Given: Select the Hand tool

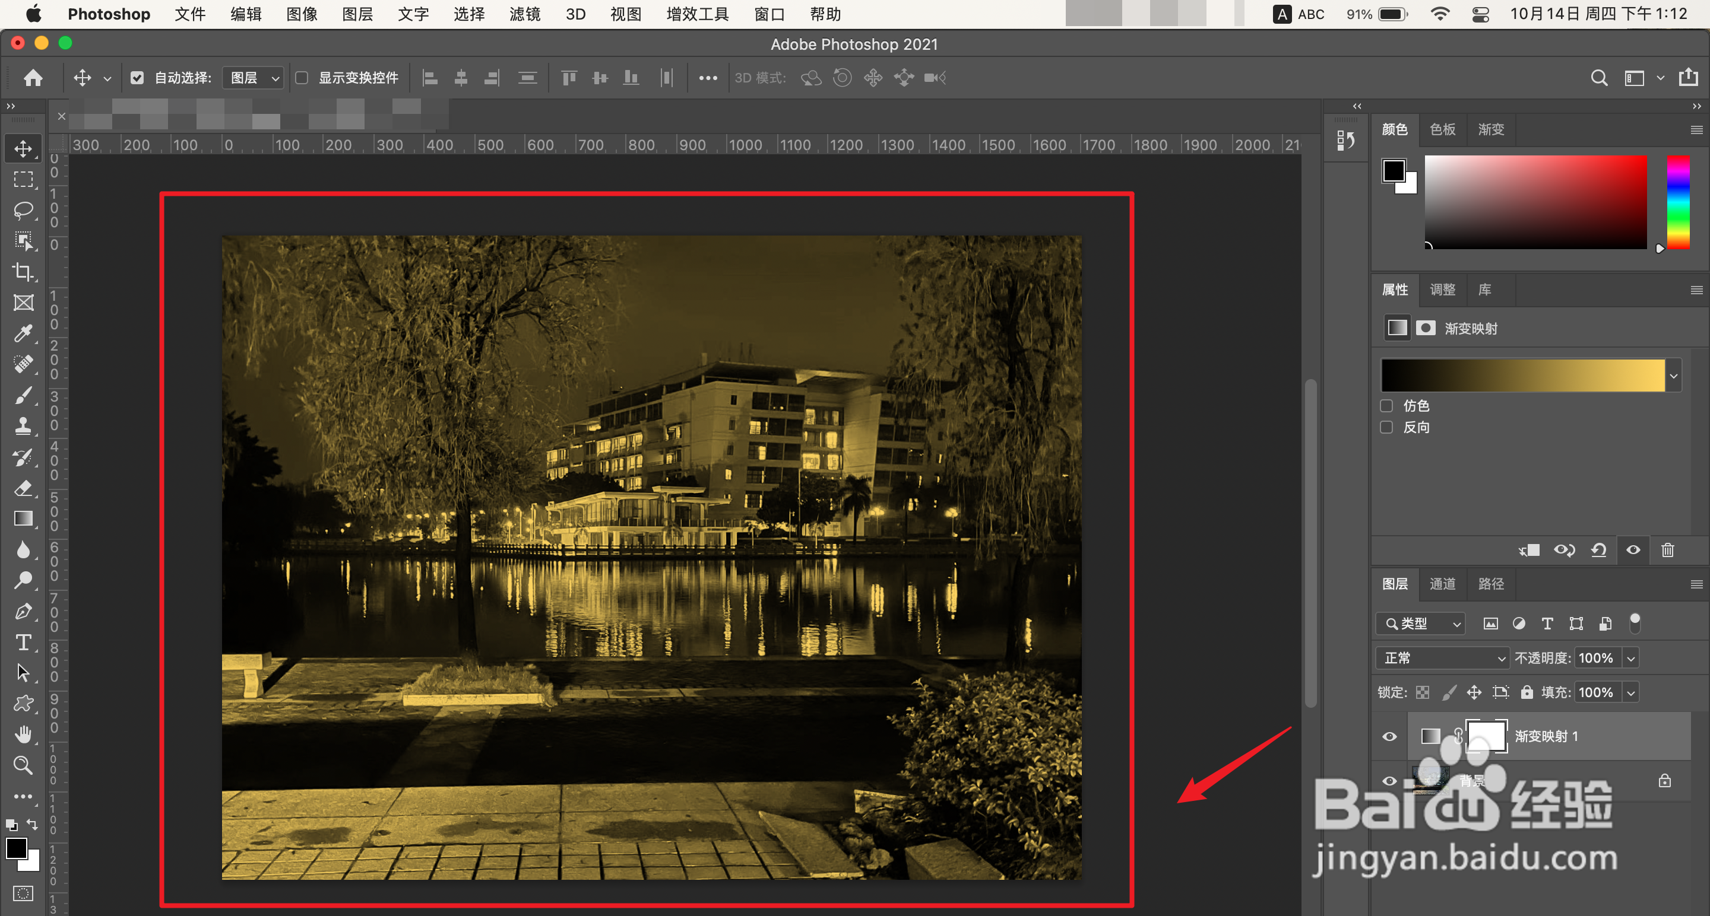Looking at the screenshot, I should [23, 734].
